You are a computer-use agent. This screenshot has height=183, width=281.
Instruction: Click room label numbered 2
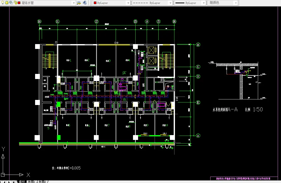point(87,60)
